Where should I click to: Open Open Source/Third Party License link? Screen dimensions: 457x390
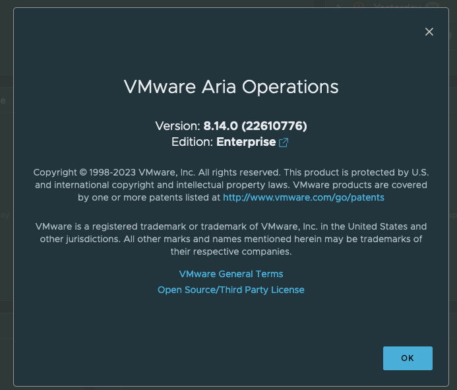pos(231,290)
